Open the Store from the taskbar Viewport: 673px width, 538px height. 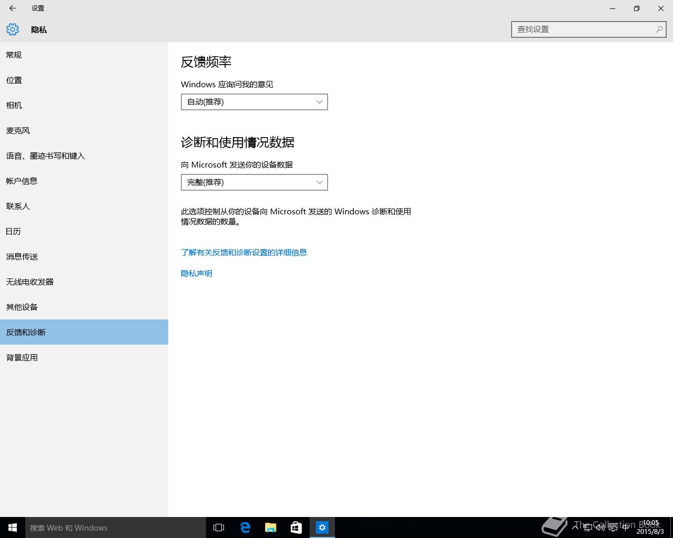297,527
